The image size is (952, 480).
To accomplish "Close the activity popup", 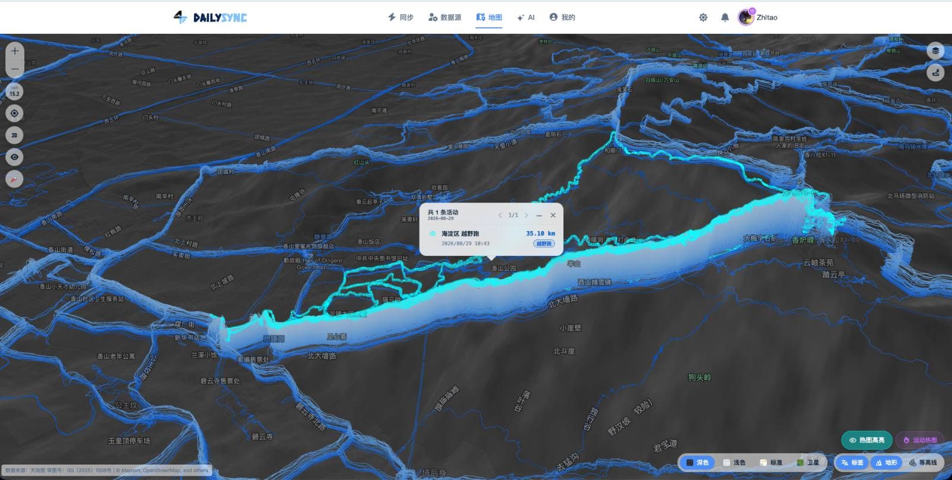I will click(x=553, y=215).
